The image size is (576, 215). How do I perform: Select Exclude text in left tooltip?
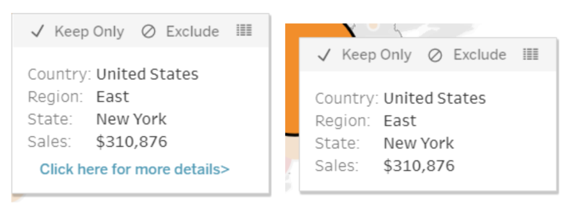(192, 32)
